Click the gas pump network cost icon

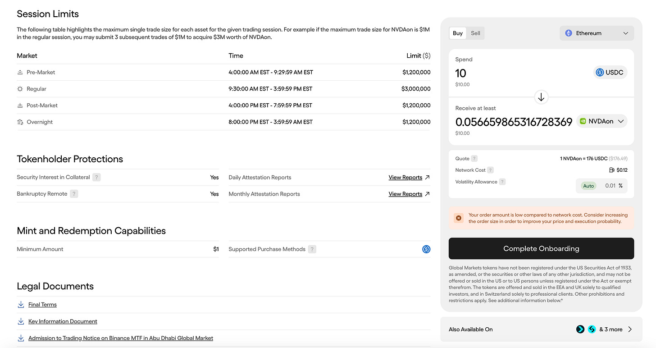(x=611, y=170)
